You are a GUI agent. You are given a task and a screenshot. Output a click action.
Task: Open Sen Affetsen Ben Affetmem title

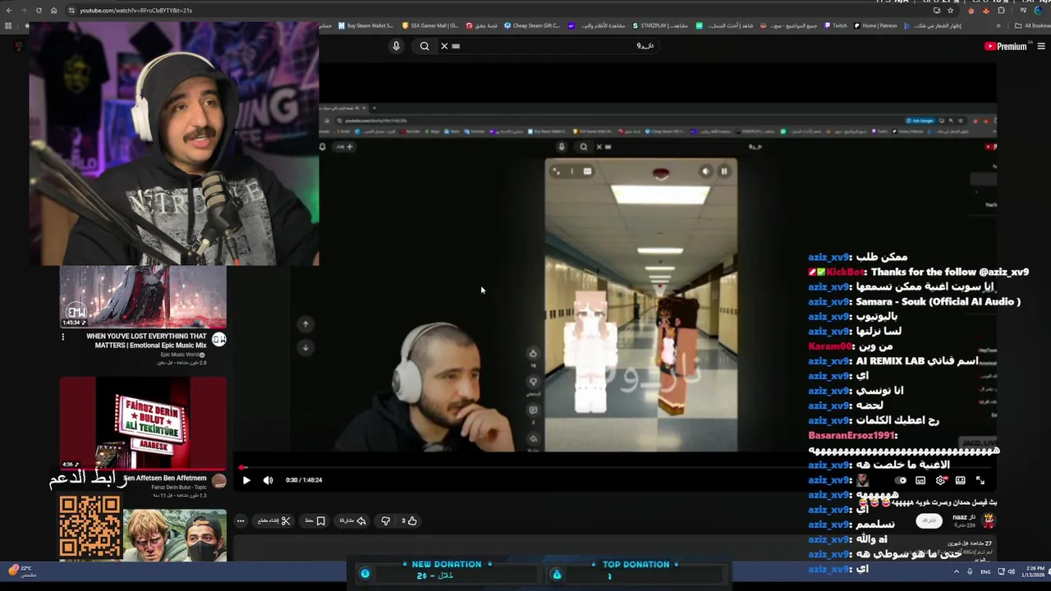pos(165,478)
